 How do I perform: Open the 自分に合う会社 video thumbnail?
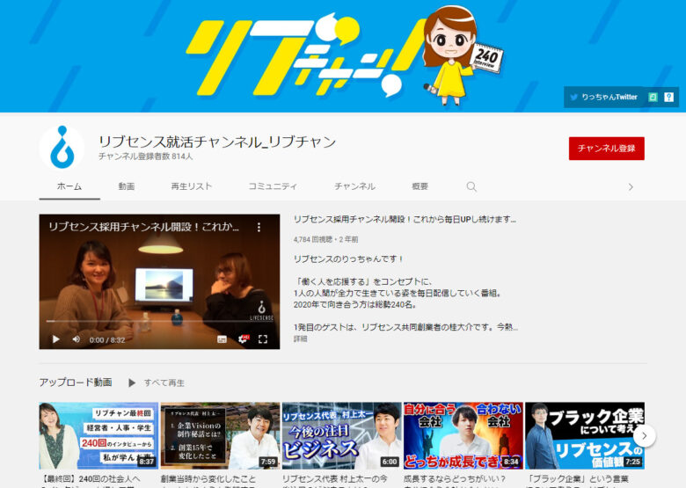coord(463,435)
